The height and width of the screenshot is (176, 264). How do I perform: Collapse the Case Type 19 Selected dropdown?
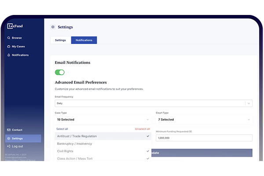(103, 120)
